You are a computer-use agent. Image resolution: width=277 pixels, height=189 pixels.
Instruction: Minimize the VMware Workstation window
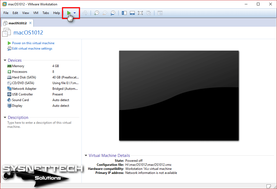(x=246, y=4)
